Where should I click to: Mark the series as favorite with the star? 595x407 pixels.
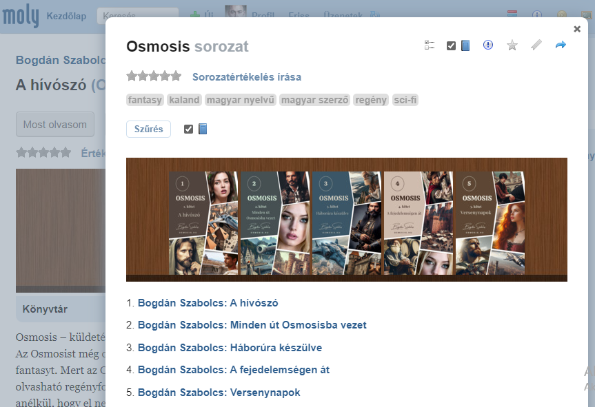(512, 45)
